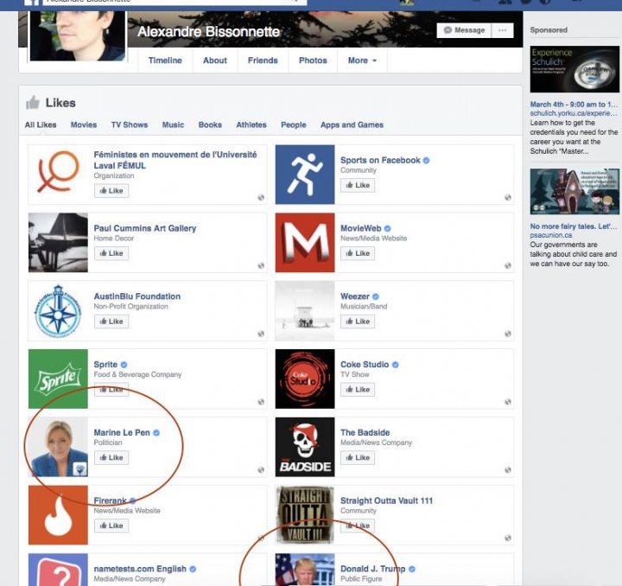Like the Sports on Facebook page
The image size is (622, 586).
click(358, 185)
